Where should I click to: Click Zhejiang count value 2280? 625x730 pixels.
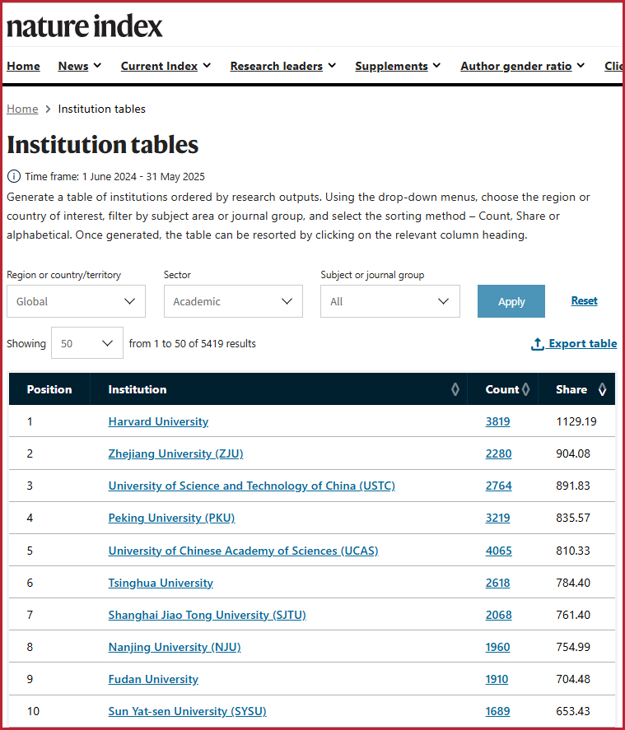(498, 453)
